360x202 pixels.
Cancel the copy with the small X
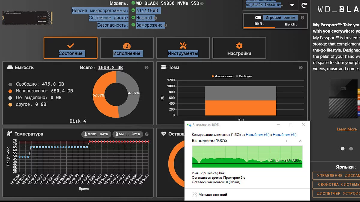[300, 141]
